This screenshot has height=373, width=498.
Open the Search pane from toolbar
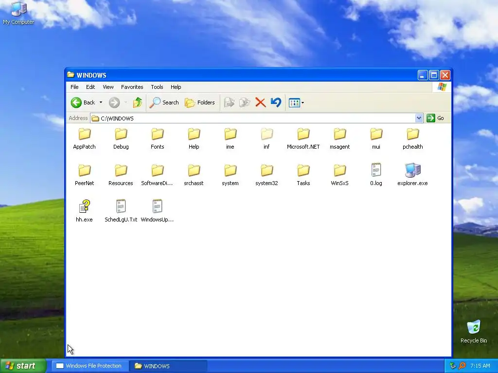(164, 102)
